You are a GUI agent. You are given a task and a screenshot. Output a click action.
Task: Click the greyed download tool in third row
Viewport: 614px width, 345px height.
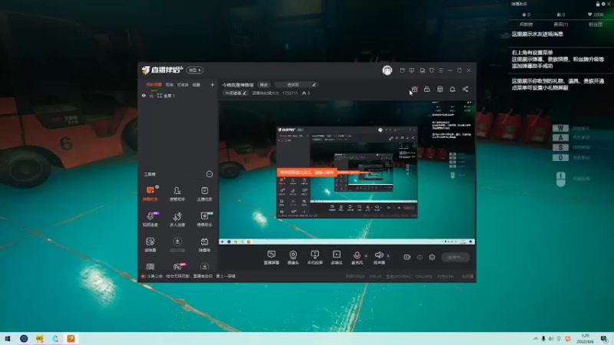click(177, 245)
